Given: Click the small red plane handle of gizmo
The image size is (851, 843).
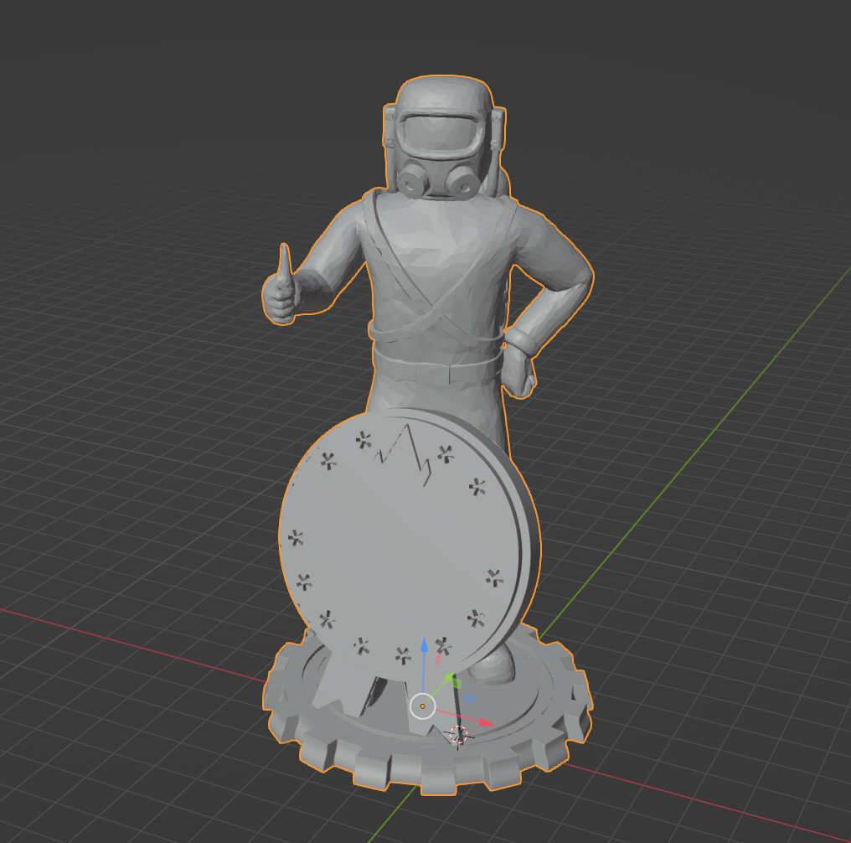Looking at the screenshot, I should pyautogui.click(x=438, y=659).
